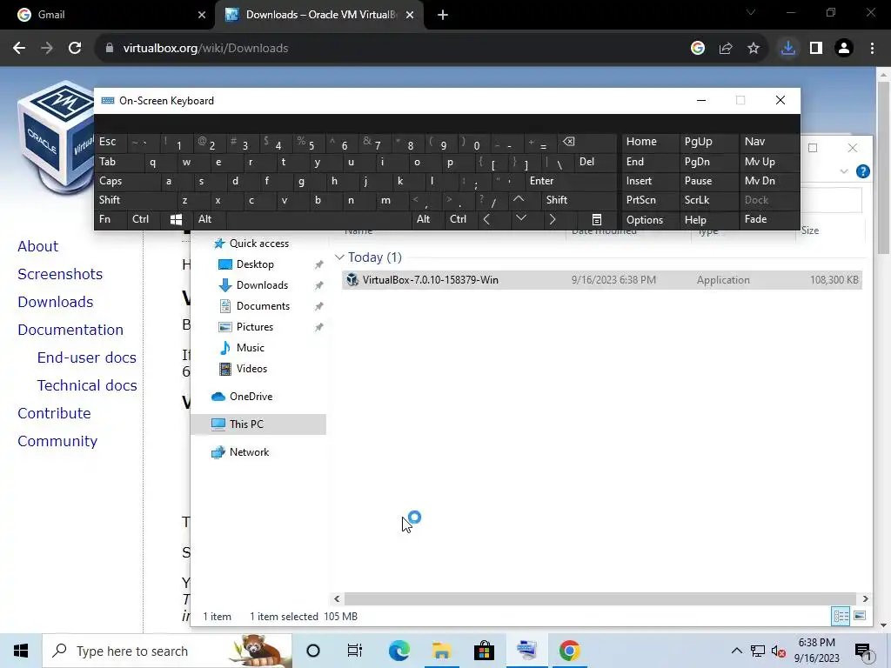This screenshot has width=891, height=668.
Task: Toggle the Caps key on On-Screen Keyboard
Action: click(x=127, y=181)
